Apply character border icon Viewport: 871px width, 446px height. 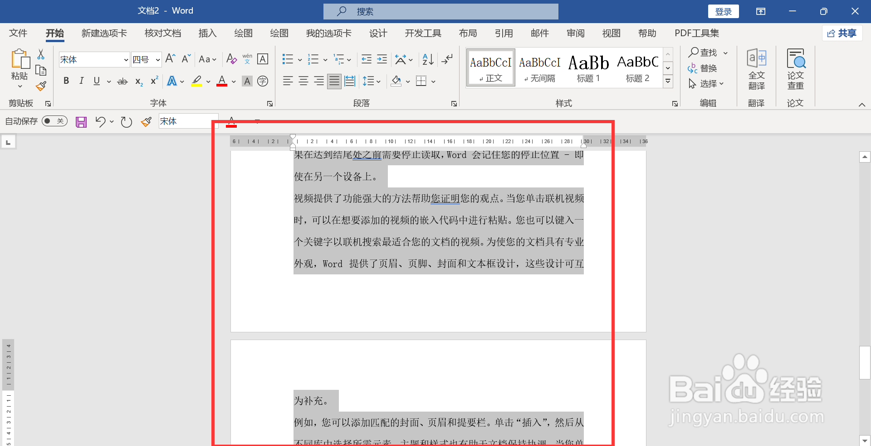(263, 59)
